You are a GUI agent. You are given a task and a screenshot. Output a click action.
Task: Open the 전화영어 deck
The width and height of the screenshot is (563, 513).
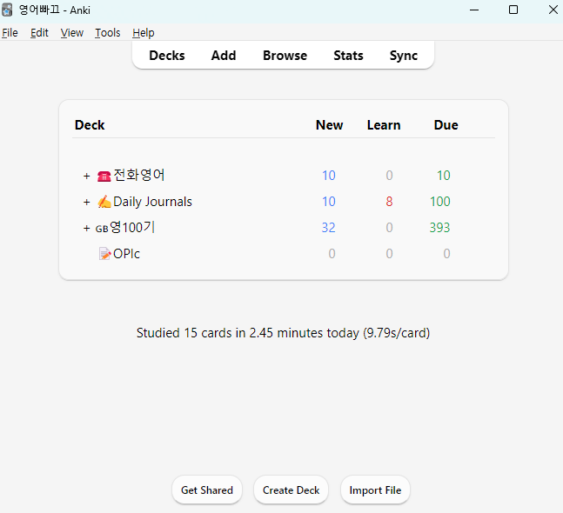tap(139, 175)
